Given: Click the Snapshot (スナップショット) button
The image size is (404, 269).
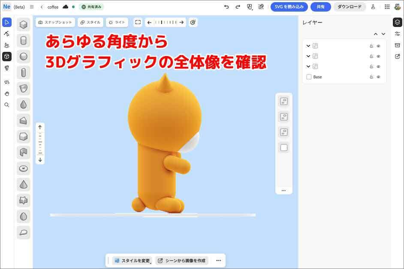Looking at the screenshot, I should click(x=55, y=22).
